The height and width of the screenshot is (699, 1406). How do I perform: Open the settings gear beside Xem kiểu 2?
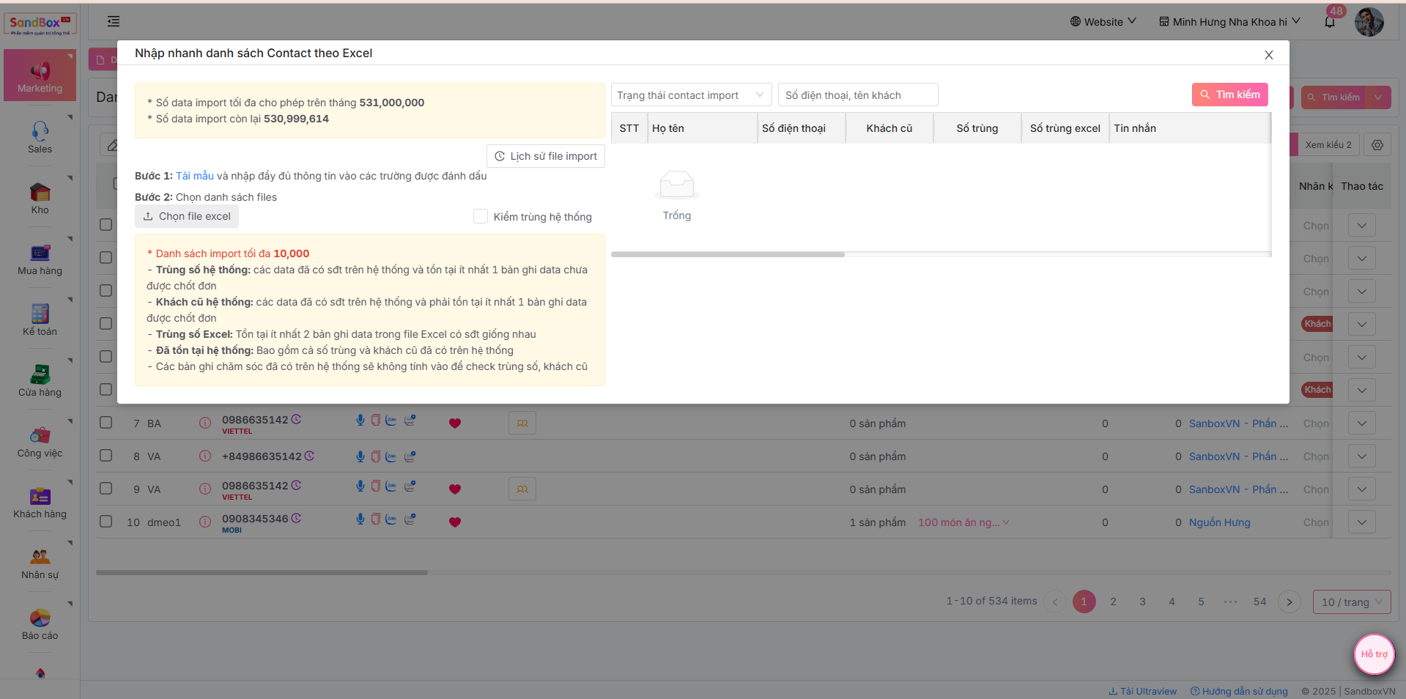1377,145
